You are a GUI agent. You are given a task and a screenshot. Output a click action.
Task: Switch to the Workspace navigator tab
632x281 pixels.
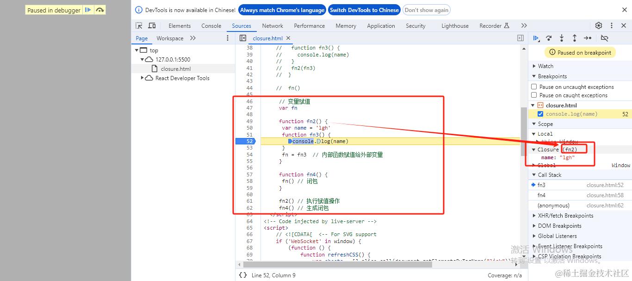point(170,38)
